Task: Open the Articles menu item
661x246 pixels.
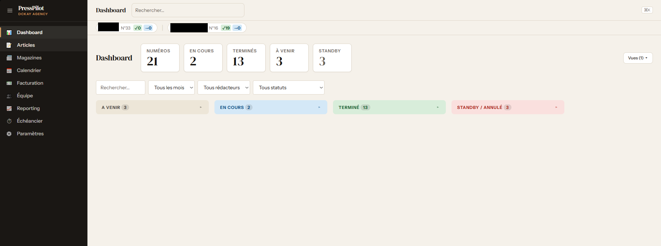Action: [x=44, y=45]
